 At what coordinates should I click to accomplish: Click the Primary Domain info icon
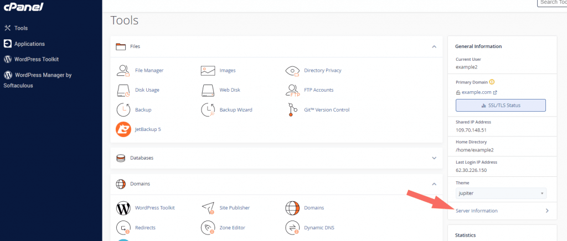point(492,82)
